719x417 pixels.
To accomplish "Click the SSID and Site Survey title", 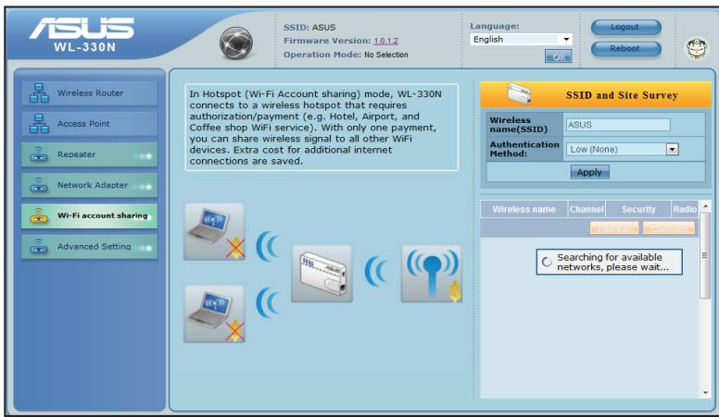I will coord(622,95).
